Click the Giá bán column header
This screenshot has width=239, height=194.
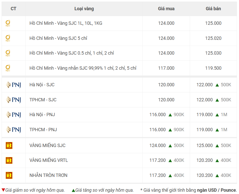(213, 9)
